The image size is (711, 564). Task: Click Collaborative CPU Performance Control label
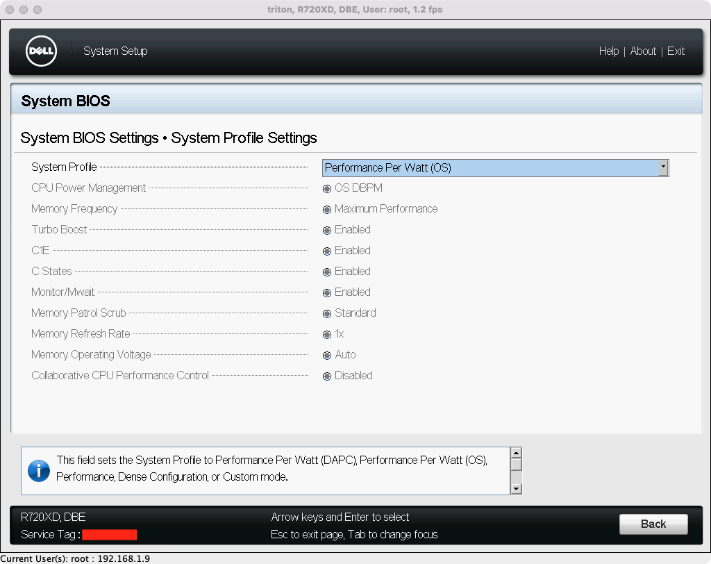[120, 376]
